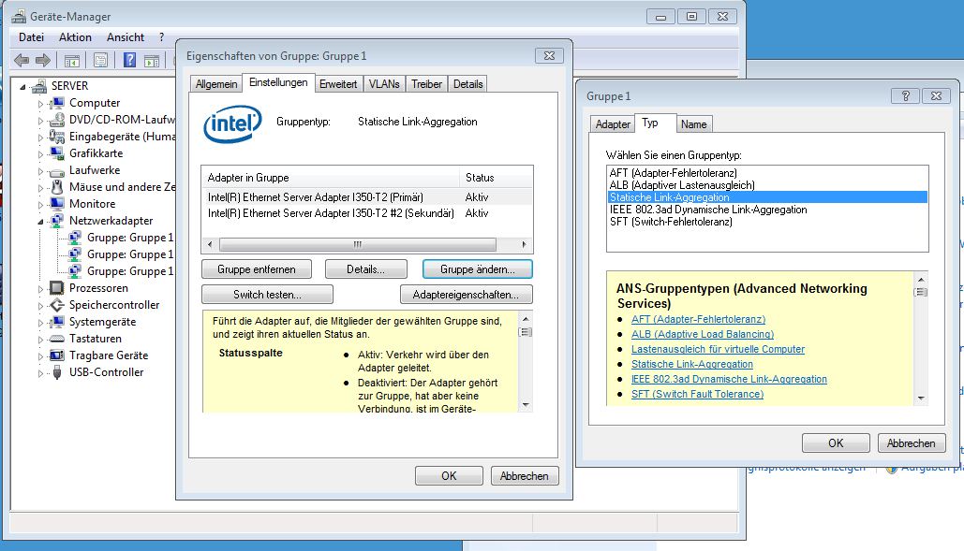Click the Tastaturen keyboard icon
Screen dimensions: 964x551
coord(57,339)
